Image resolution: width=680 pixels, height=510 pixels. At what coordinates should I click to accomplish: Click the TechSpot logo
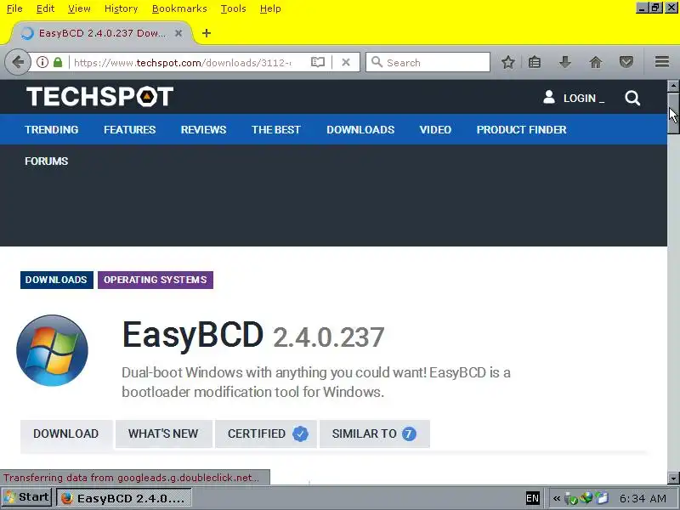click(99, 96)
